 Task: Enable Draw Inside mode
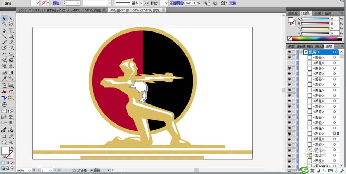click(12, 168)
